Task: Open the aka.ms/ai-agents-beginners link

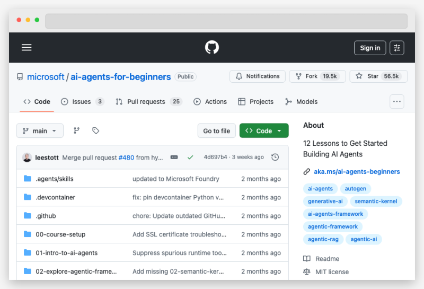Action: (356, 172)
